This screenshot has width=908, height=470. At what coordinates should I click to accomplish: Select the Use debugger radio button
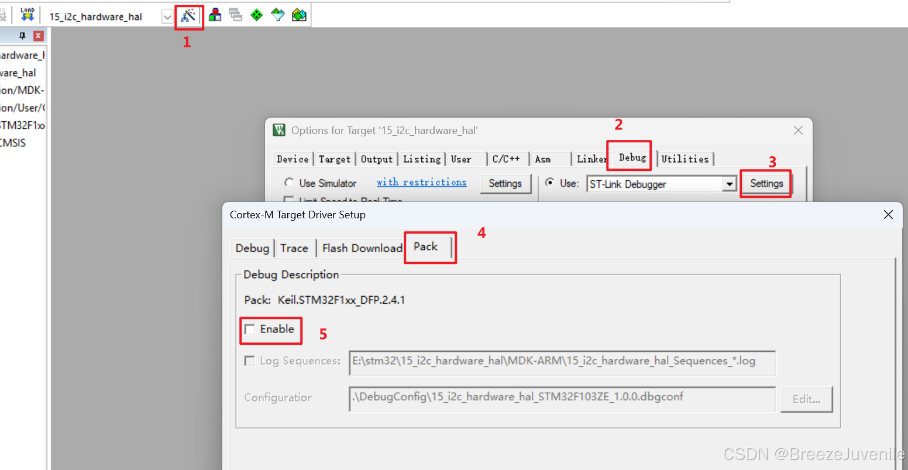click(550, 183)
